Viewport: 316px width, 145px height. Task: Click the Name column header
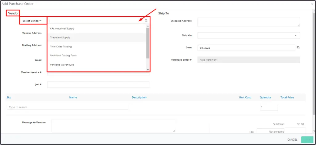pos(73,97)
